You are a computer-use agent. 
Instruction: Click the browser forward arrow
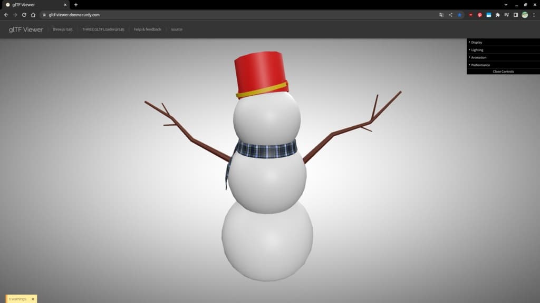click(x=15, y=15)
